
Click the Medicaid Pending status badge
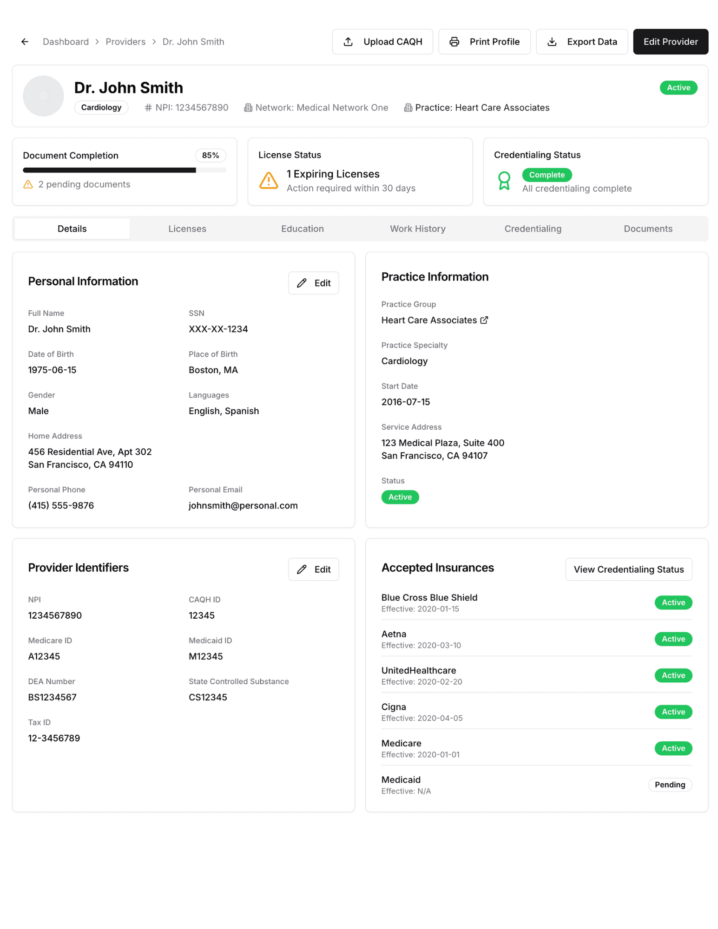670,785
